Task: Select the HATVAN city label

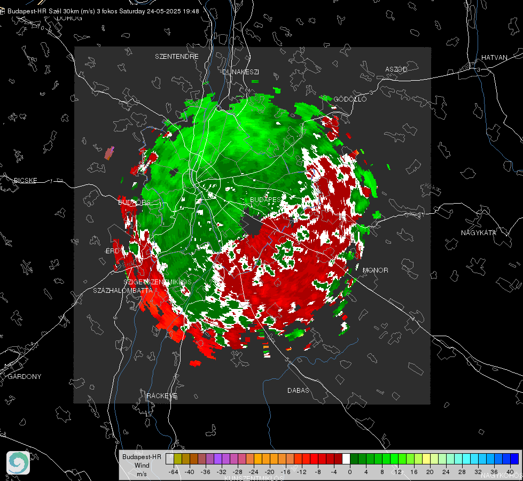Action: (x=494, y=57)
